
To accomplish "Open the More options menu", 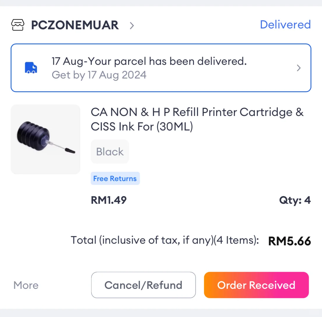I will tap(26, 285).
